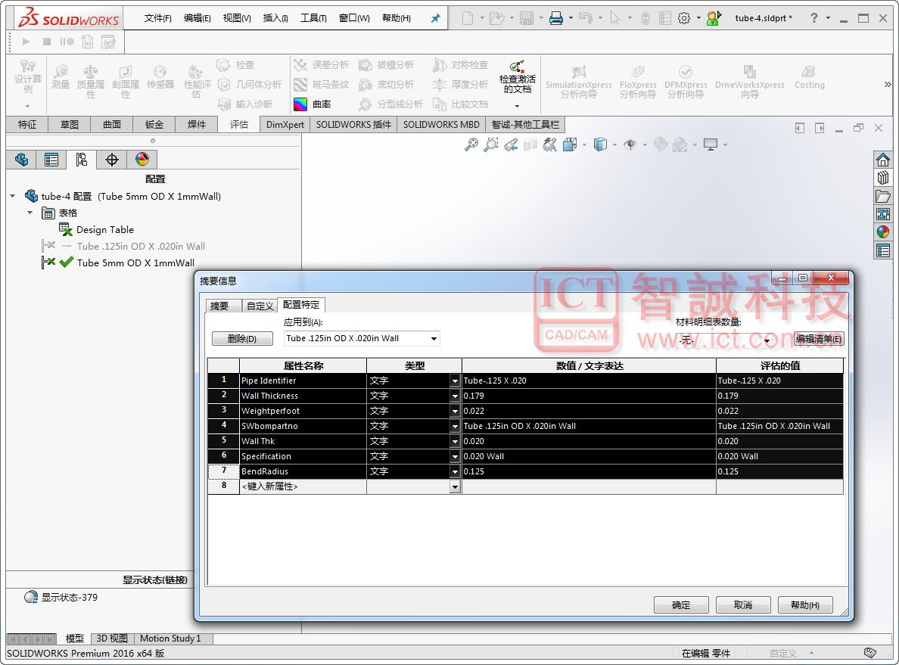Click the 确定 button
899x665 pixels.
681,604
